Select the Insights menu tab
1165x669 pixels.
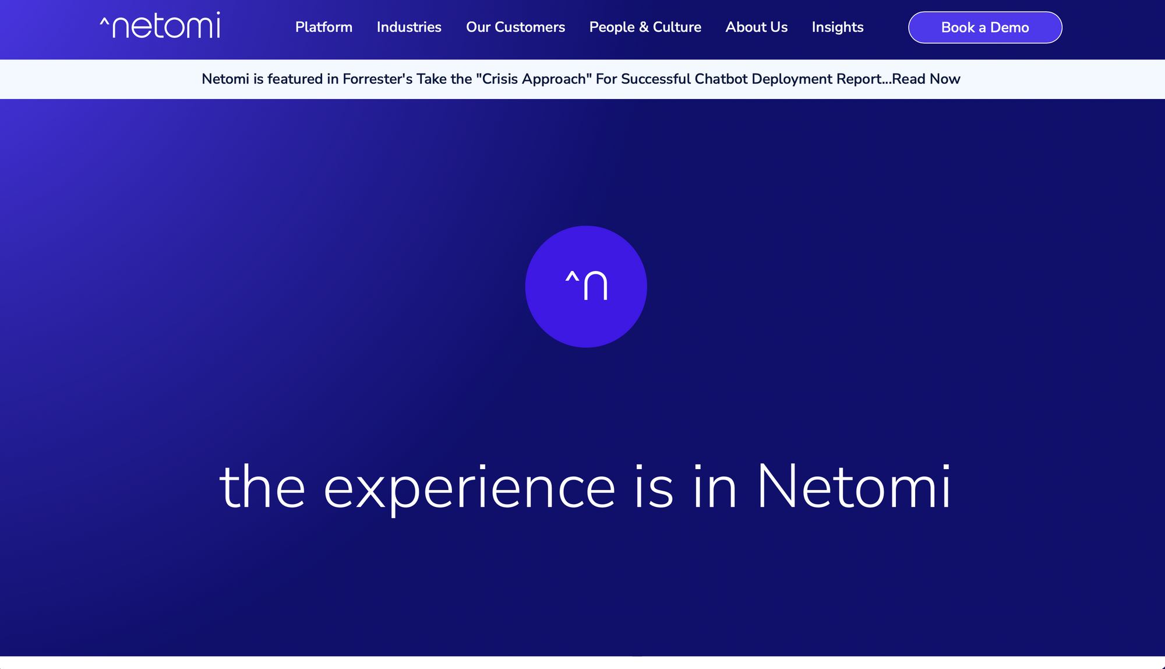[838, 26]
